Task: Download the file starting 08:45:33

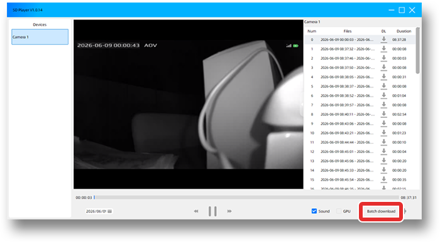Action: pos(383,170)
